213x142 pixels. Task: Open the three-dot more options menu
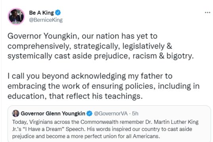pos(207,13)
